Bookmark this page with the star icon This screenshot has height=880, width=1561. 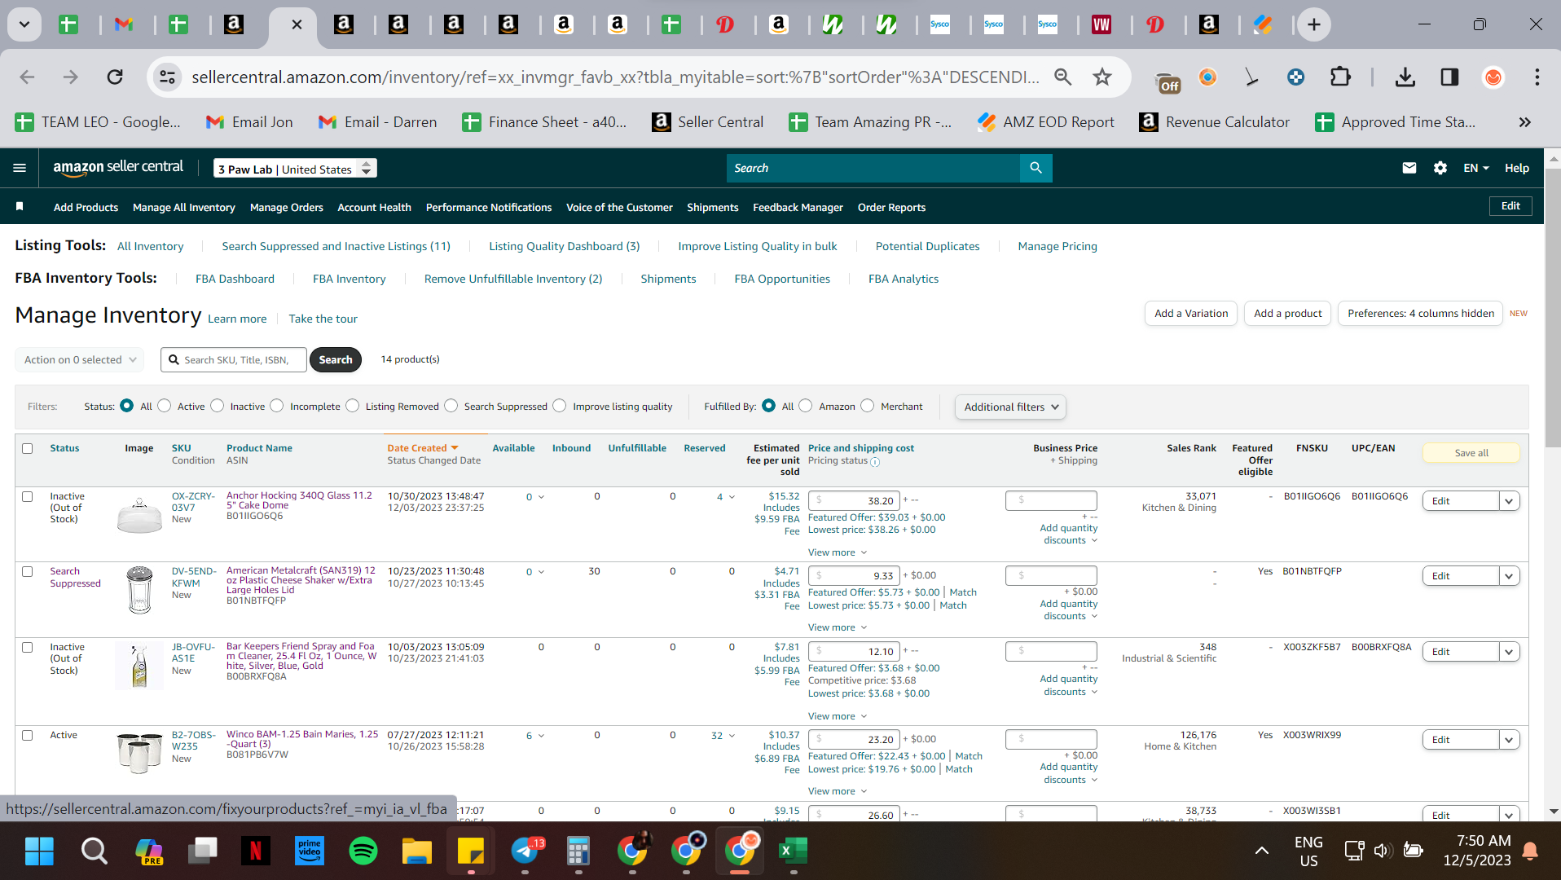(x=1101, y=77)
